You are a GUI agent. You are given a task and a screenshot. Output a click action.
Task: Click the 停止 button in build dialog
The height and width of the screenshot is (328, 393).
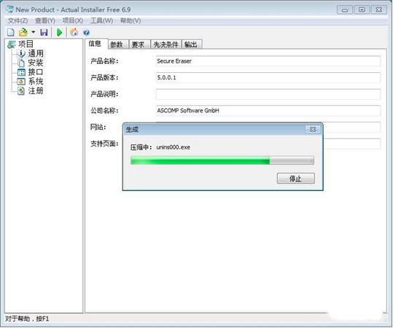tap(296, 179)
